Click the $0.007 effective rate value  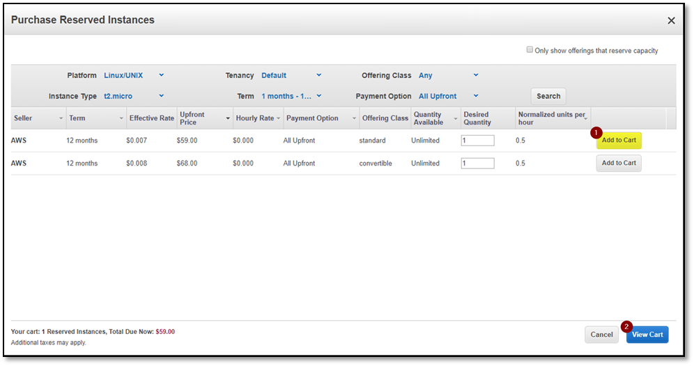(x=137, y=141)
